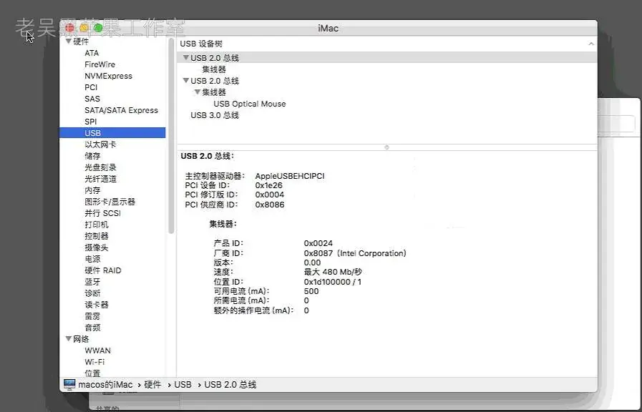Select 读卡器 card reader in sidebar
Screen dimensions: 642x412
(x=97, y=305)
